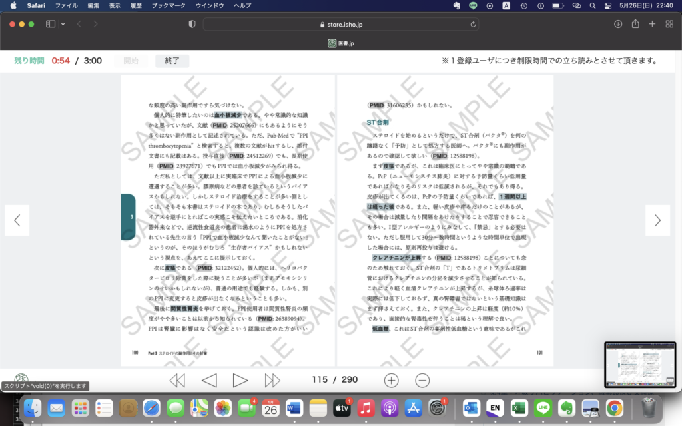The image size is (682, 426).
Task: Expand the sidebar dropdown chevron
Action: click(63, 24)
